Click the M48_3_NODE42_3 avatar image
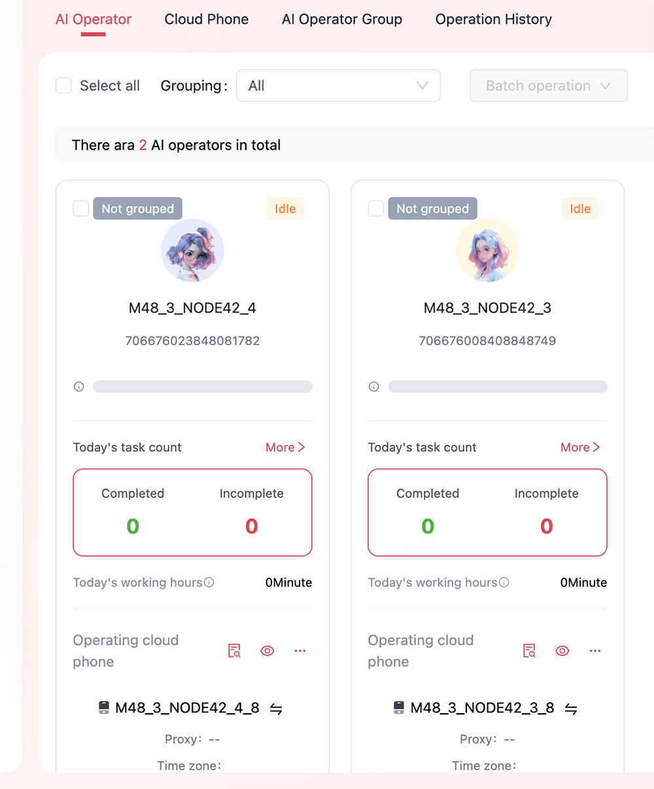The height and width of the screenshot is (789, 654). click(488, 250)
